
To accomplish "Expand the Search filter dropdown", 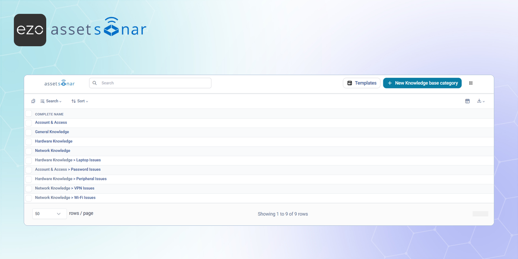I will [51, 101].
